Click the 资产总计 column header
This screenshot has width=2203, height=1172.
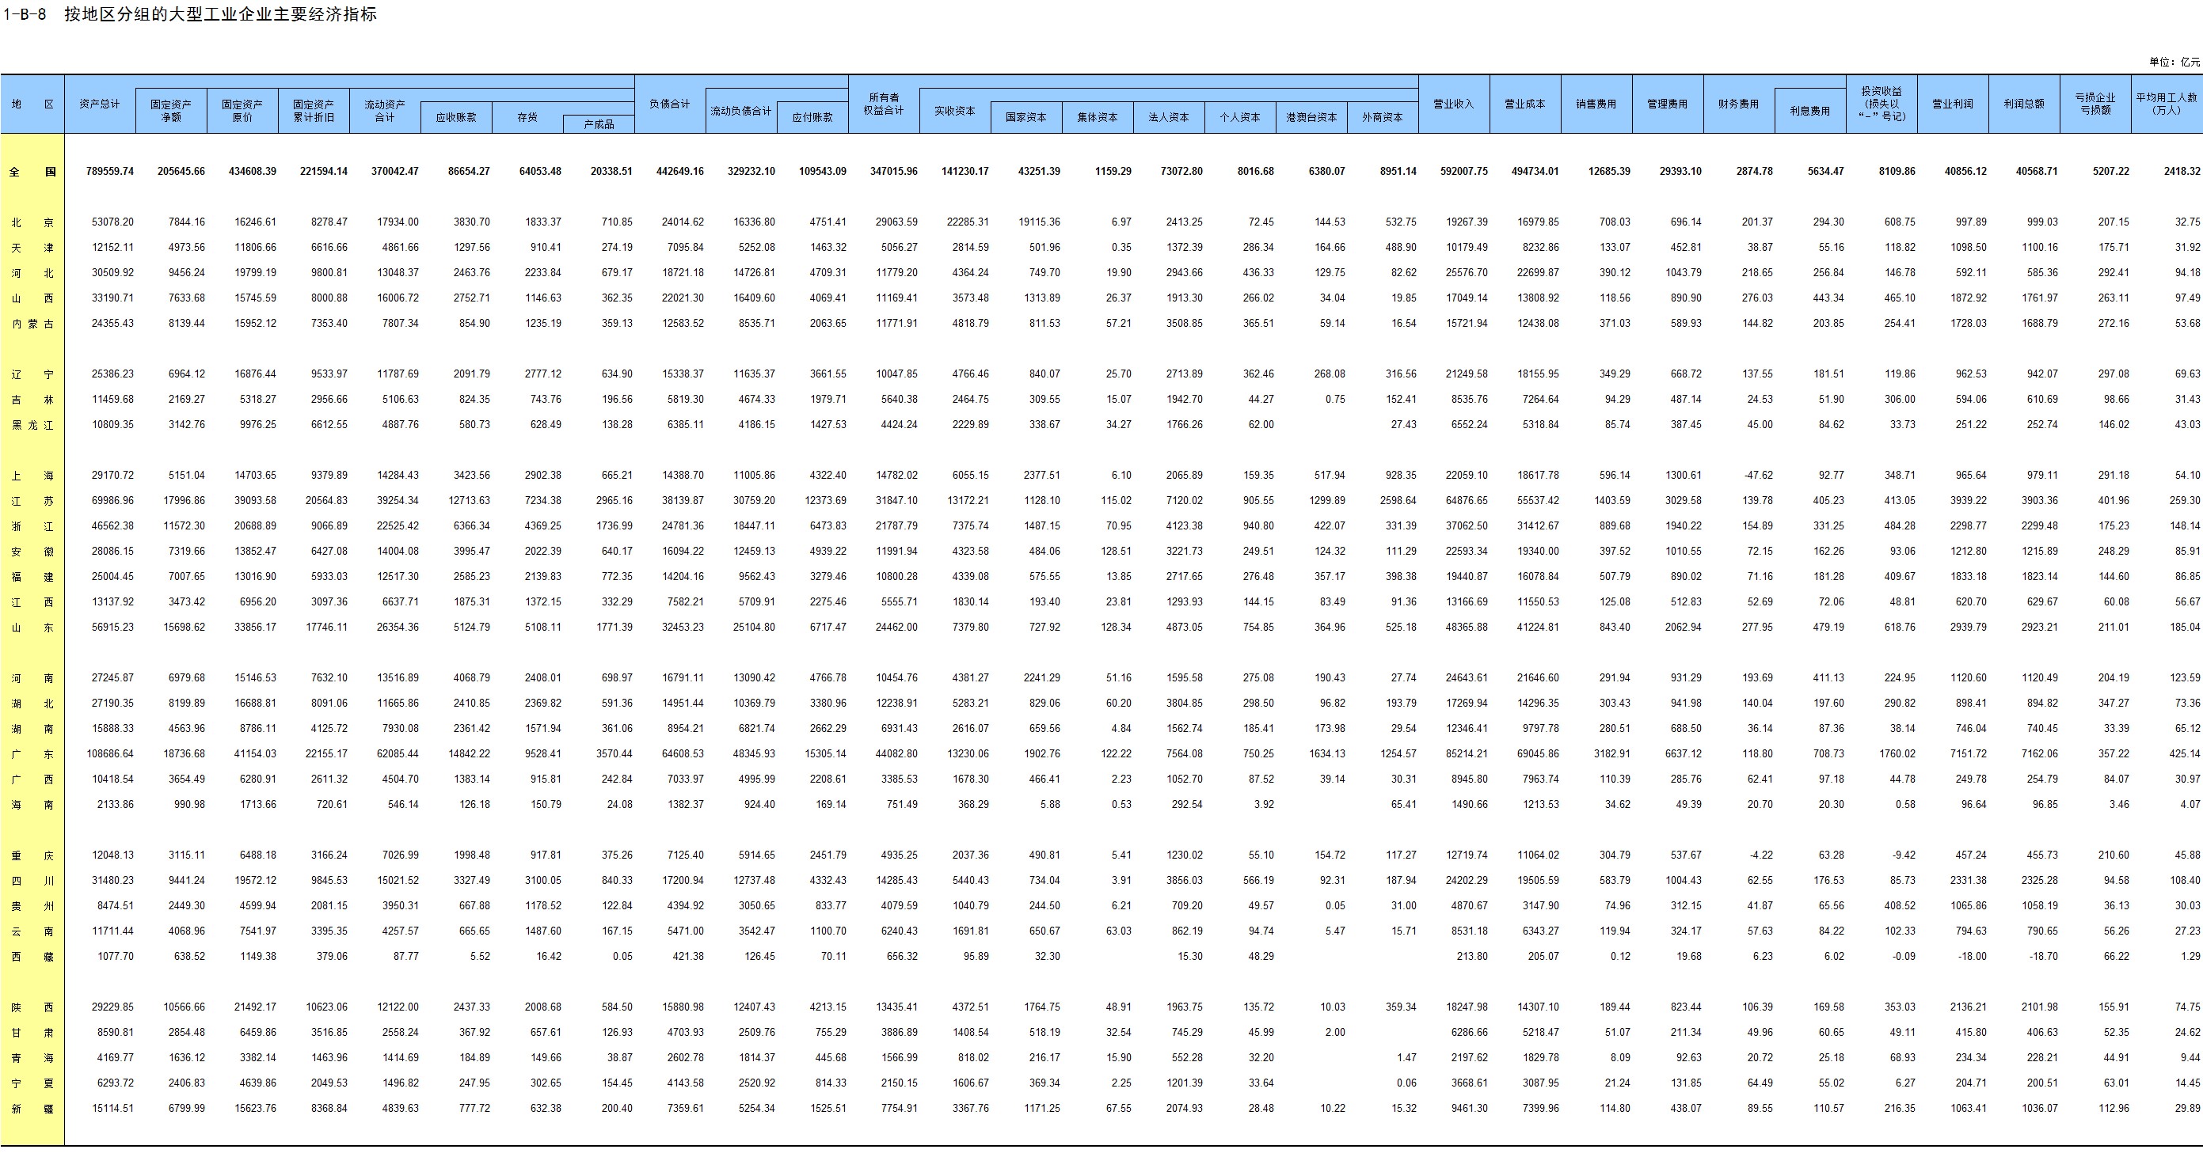click(99, 104)
